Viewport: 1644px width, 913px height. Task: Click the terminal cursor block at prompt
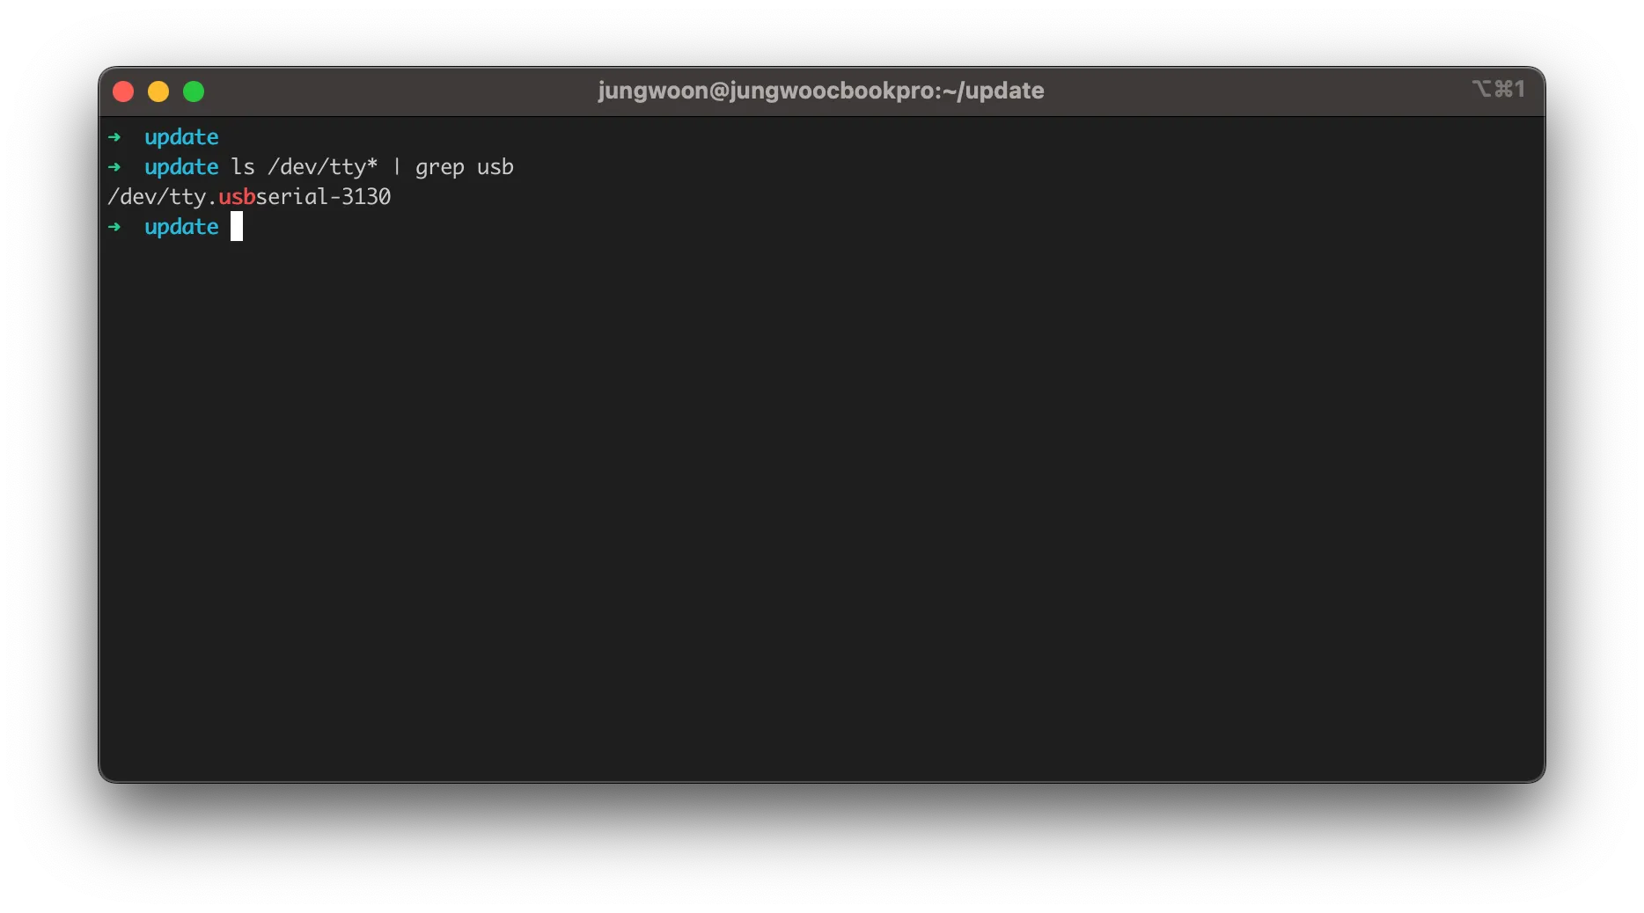pyautogui.click(x=237, y=226)
